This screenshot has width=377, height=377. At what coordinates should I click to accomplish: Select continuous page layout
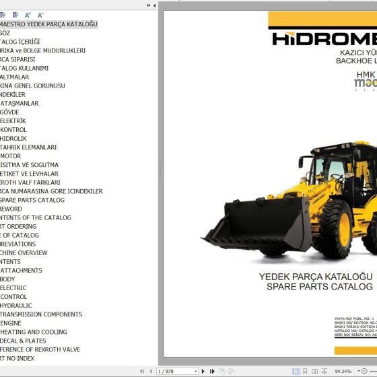click(x=305, y=371)
